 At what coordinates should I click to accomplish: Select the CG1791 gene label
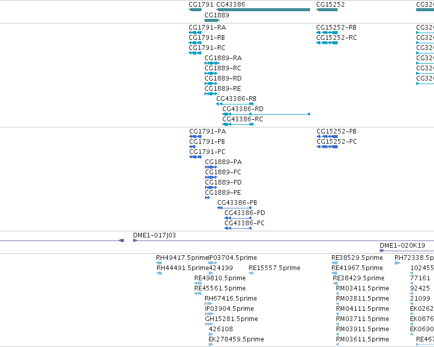(201, 5)
